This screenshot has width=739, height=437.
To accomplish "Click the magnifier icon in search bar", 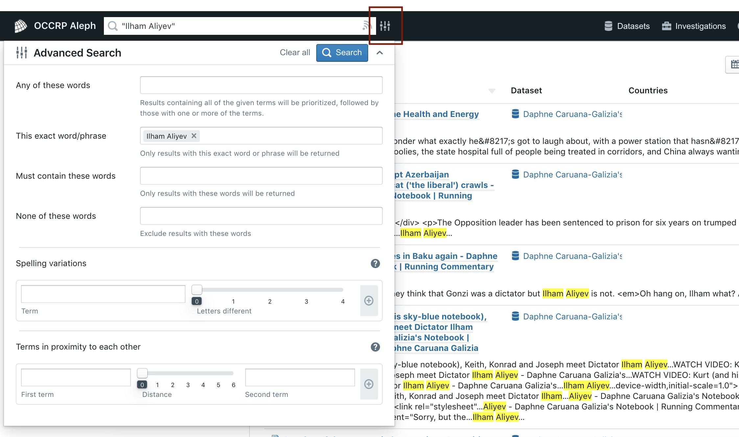I will click(x=113, y=26).
